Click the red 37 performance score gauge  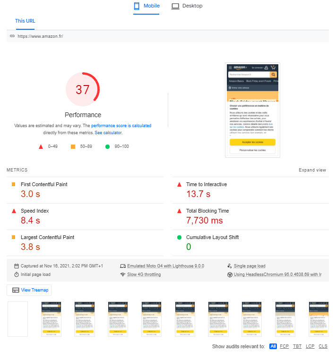point(83,89)
